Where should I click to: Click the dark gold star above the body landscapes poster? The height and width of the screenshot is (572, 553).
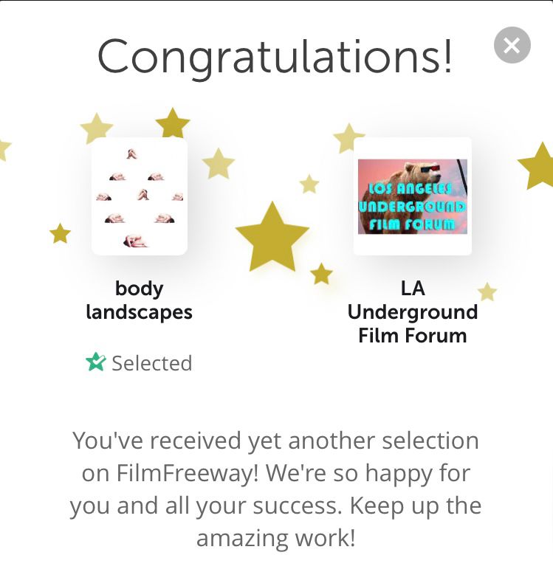click(173, 123)
